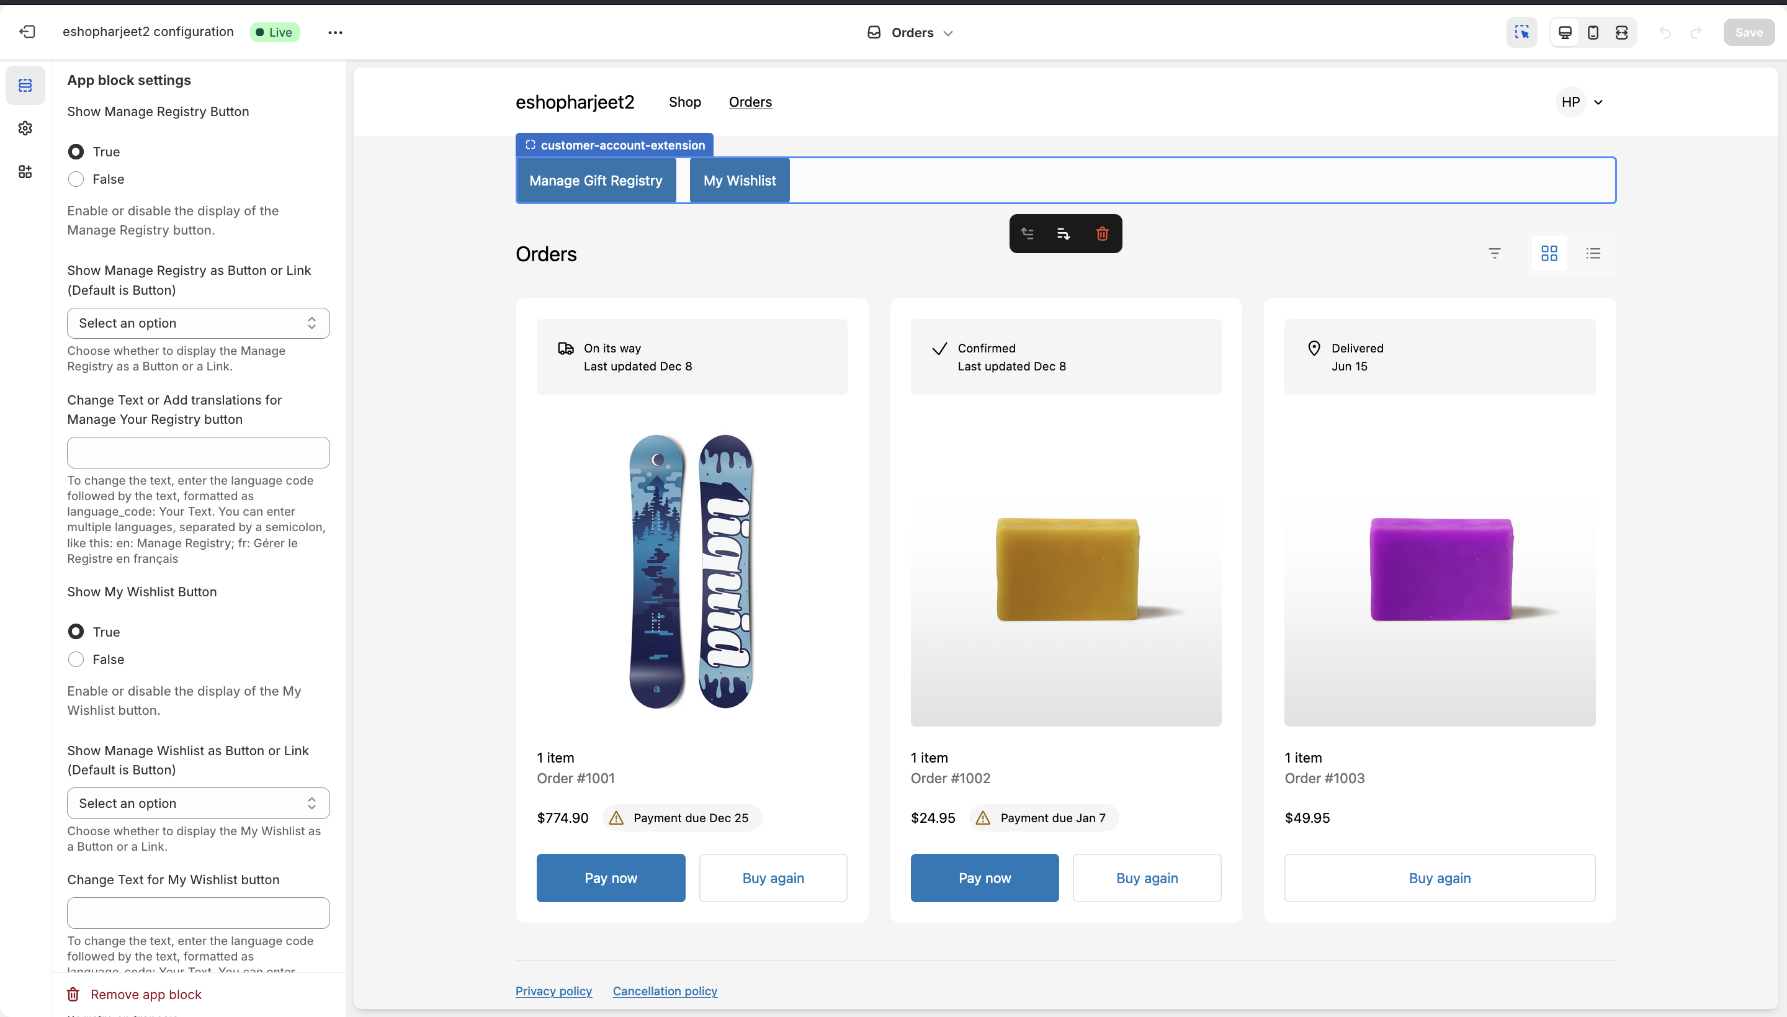Move block up in floating toolbar
This screenshot has height=1017, width=1787.
(1028, 233)
